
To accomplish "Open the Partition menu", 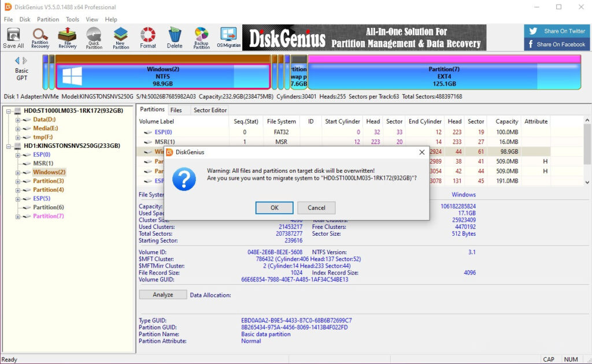I will (x=48, y=19).
